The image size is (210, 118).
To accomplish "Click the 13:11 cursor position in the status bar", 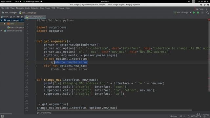I will click(182, 116).
